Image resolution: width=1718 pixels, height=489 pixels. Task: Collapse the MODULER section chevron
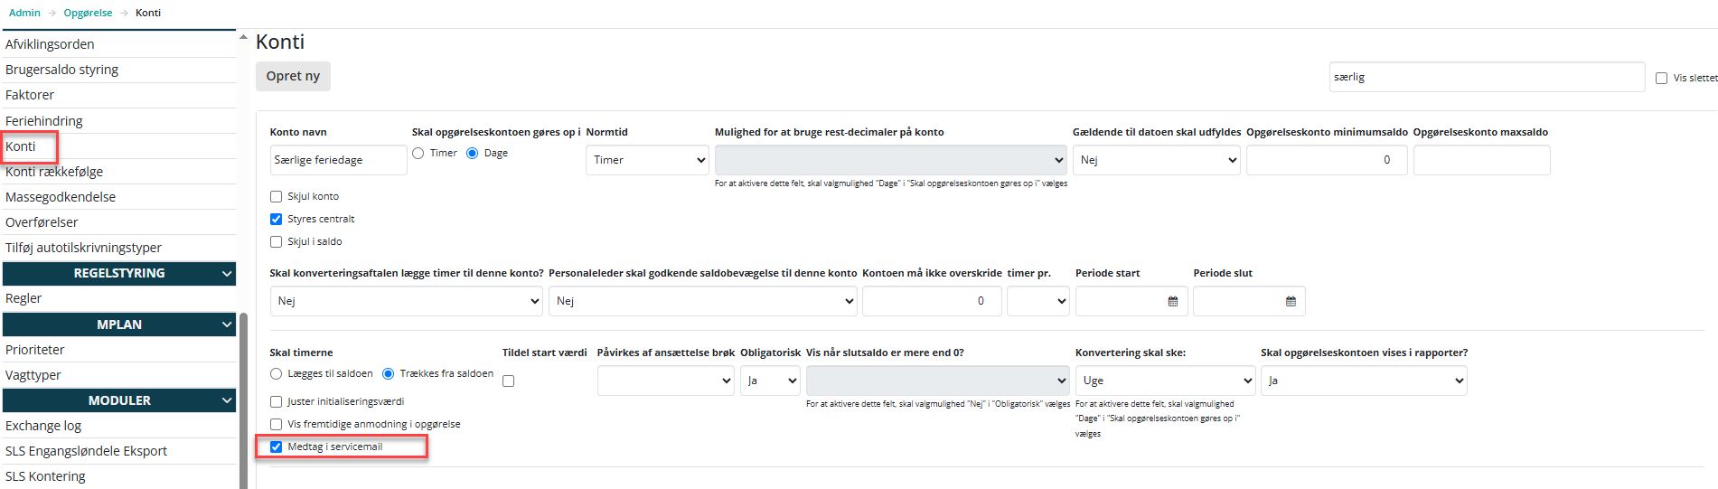[227, 400]
